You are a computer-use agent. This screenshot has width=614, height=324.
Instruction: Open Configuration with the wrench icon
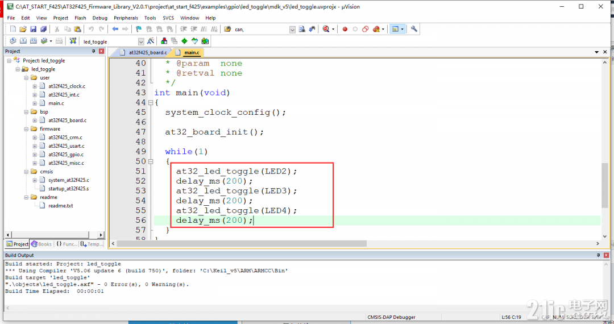point(414,29)
